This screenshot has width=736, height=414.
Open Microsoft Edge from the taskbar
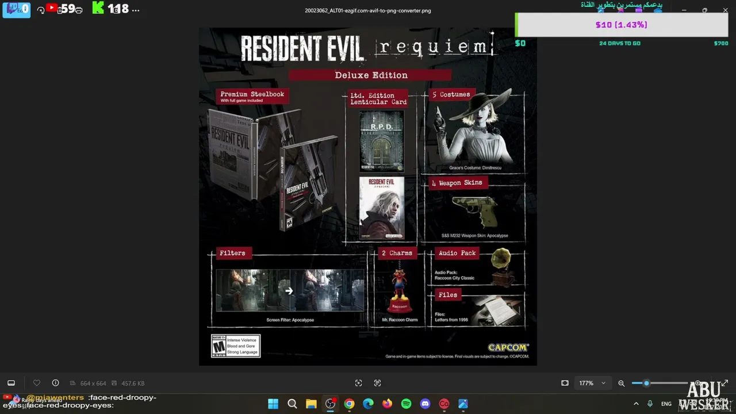368,404
